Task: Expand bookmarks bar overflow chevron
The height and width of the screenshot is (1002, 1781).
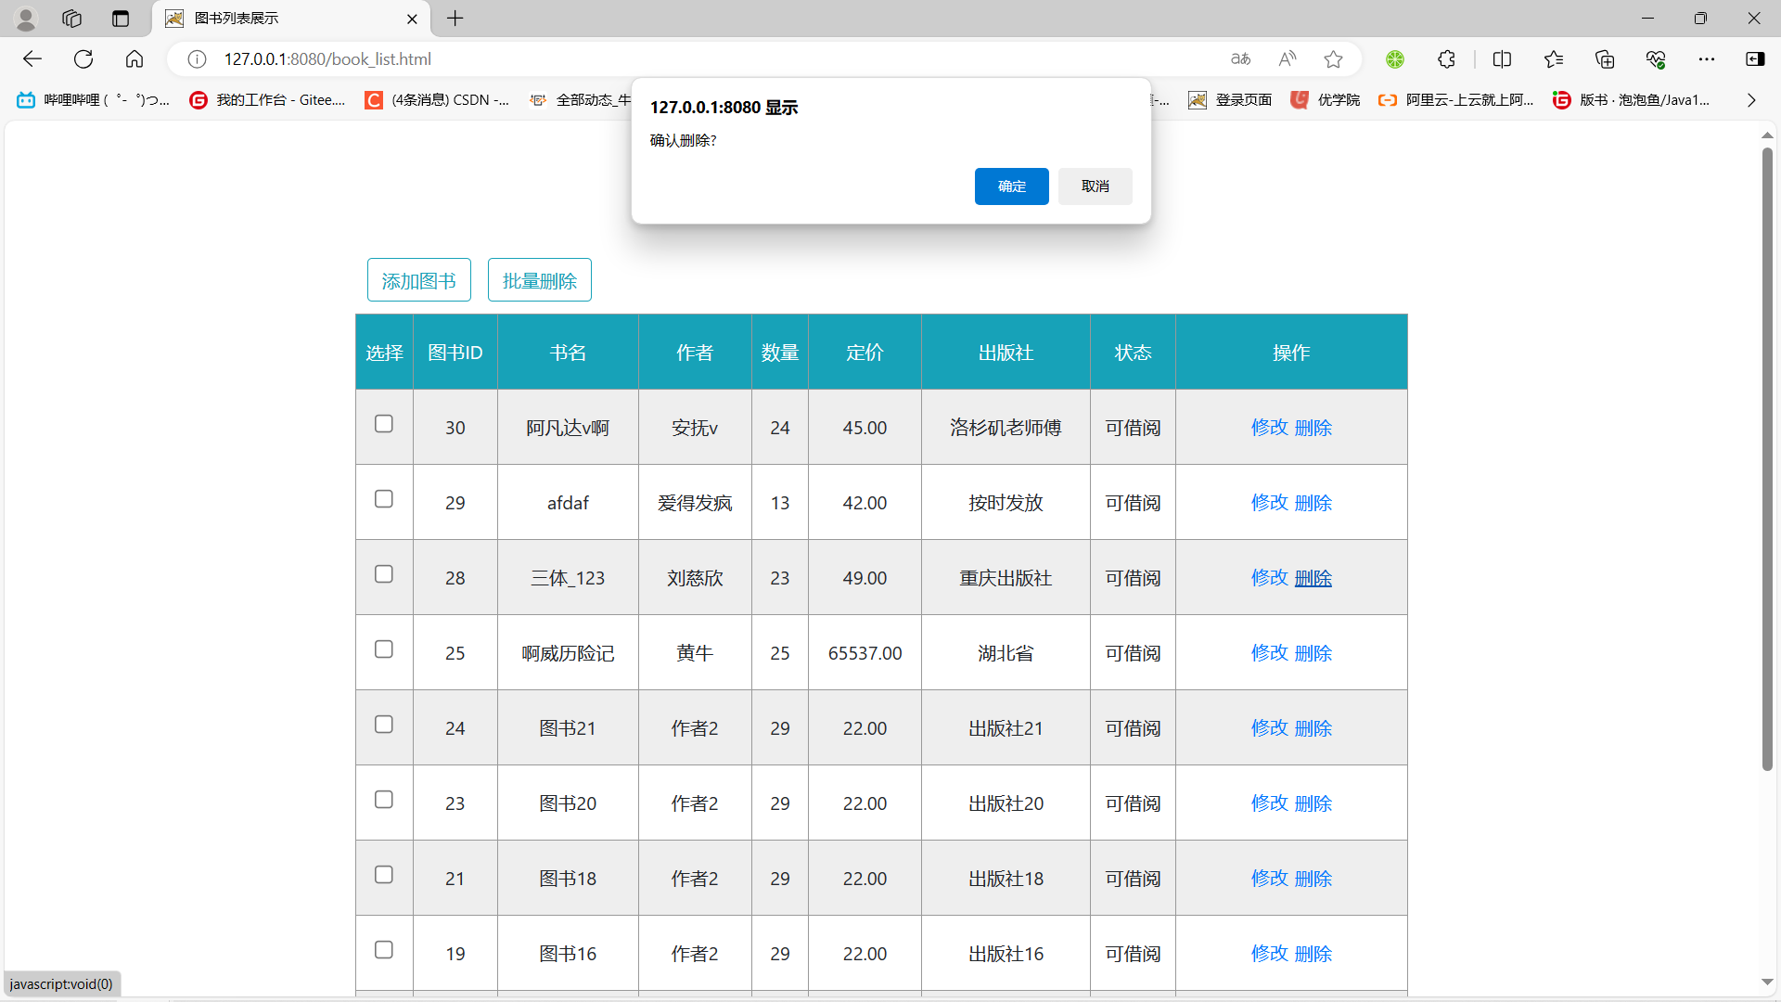Action: [1751, 100]
